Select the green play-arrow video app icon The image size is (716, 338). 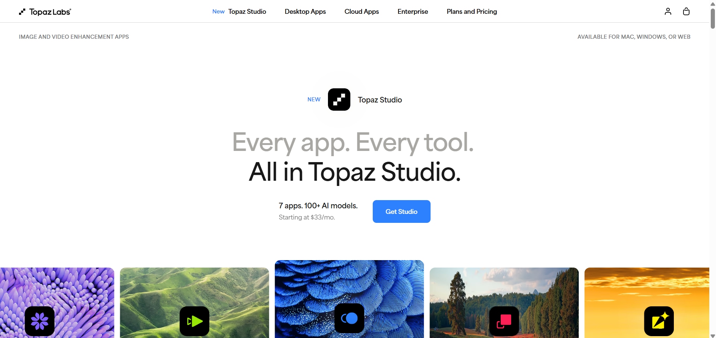click(x=194, y=321)
